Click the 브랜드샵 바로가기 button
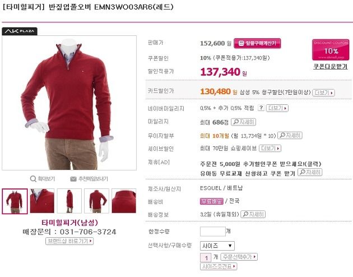Image resolution: width=353 pixels, height=277 pixels. 69,241
